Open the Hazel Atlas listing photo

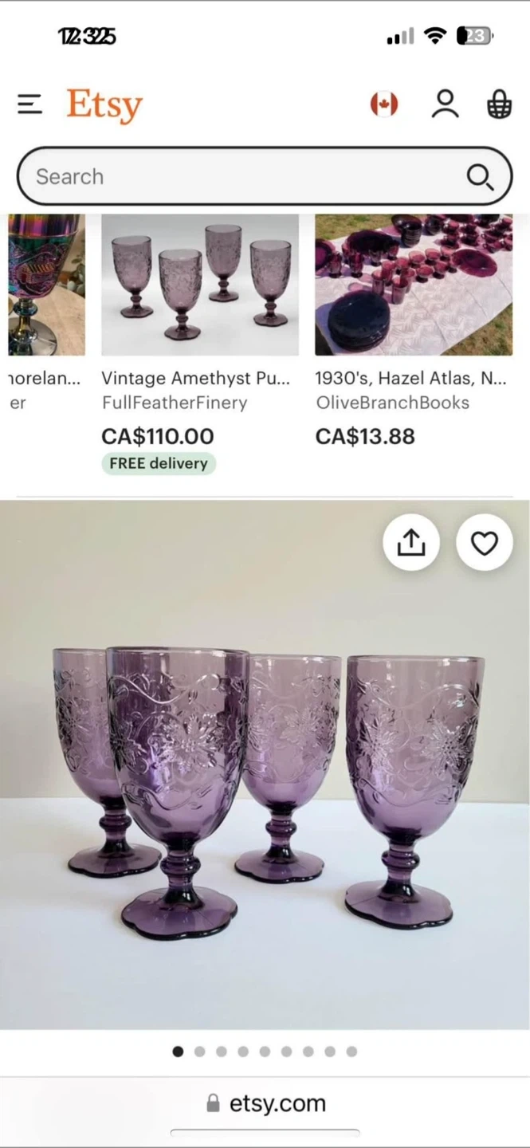(x=414, y=285)
